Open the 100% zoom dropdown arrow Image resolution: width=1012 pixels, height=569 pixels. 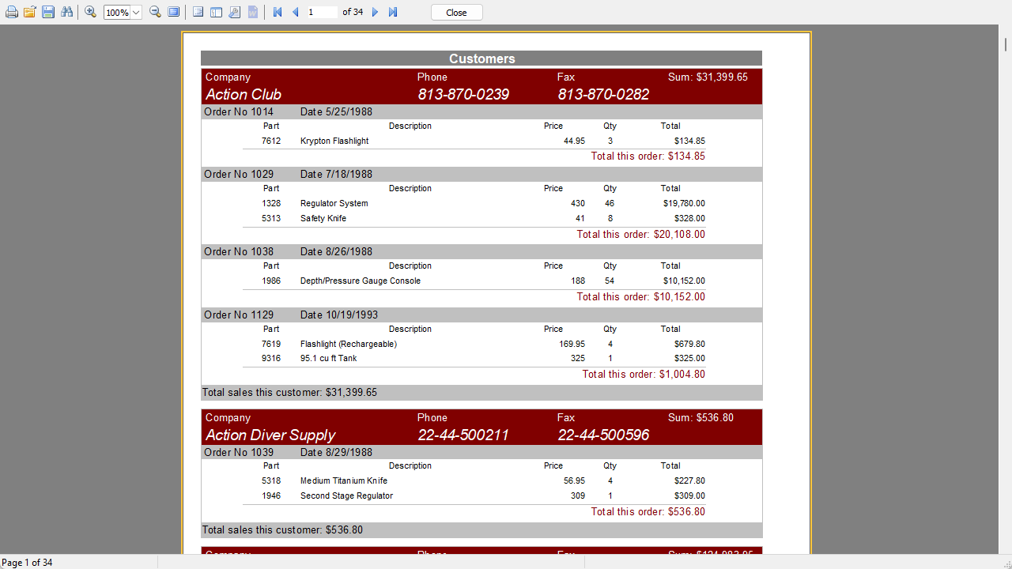(136, 13)
